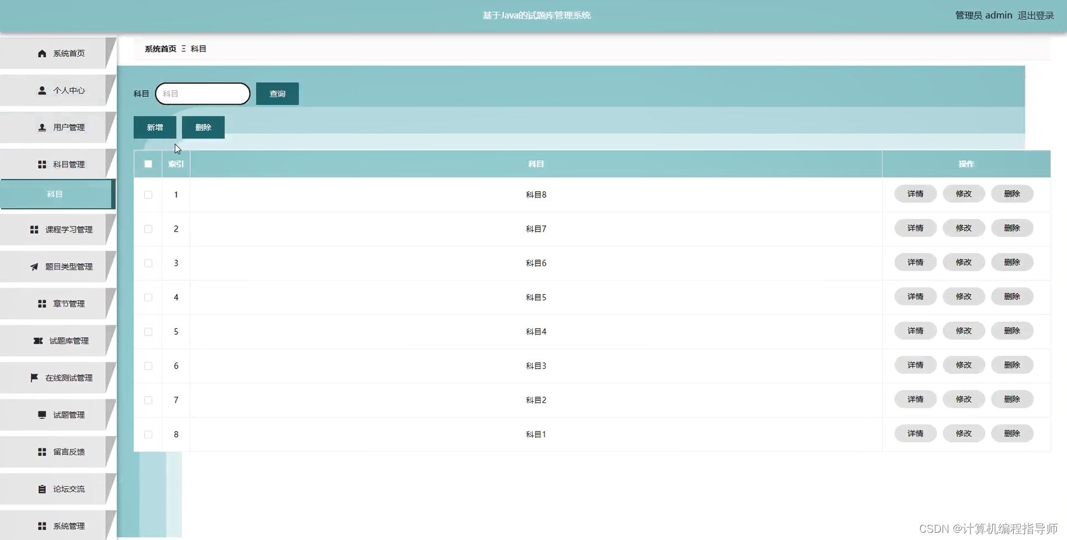The image size is (1067, 540).
Task: Expand the 试题库管理 sidebar menu
Action: (x=57, y=341)
